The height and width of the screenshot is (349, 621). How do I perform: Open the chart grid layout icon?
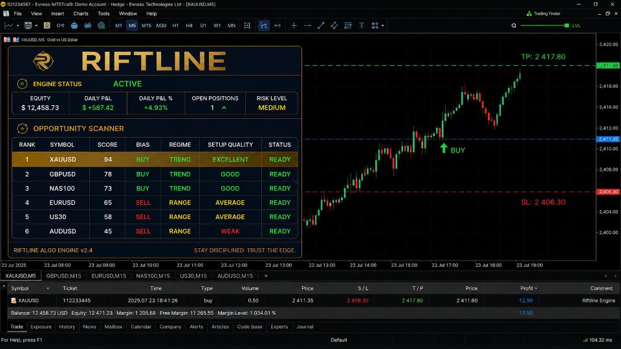pos(247,25)
